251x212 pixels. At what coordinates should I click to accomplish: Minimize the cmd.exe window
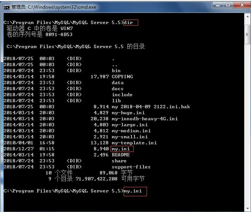tap(218, 5)
